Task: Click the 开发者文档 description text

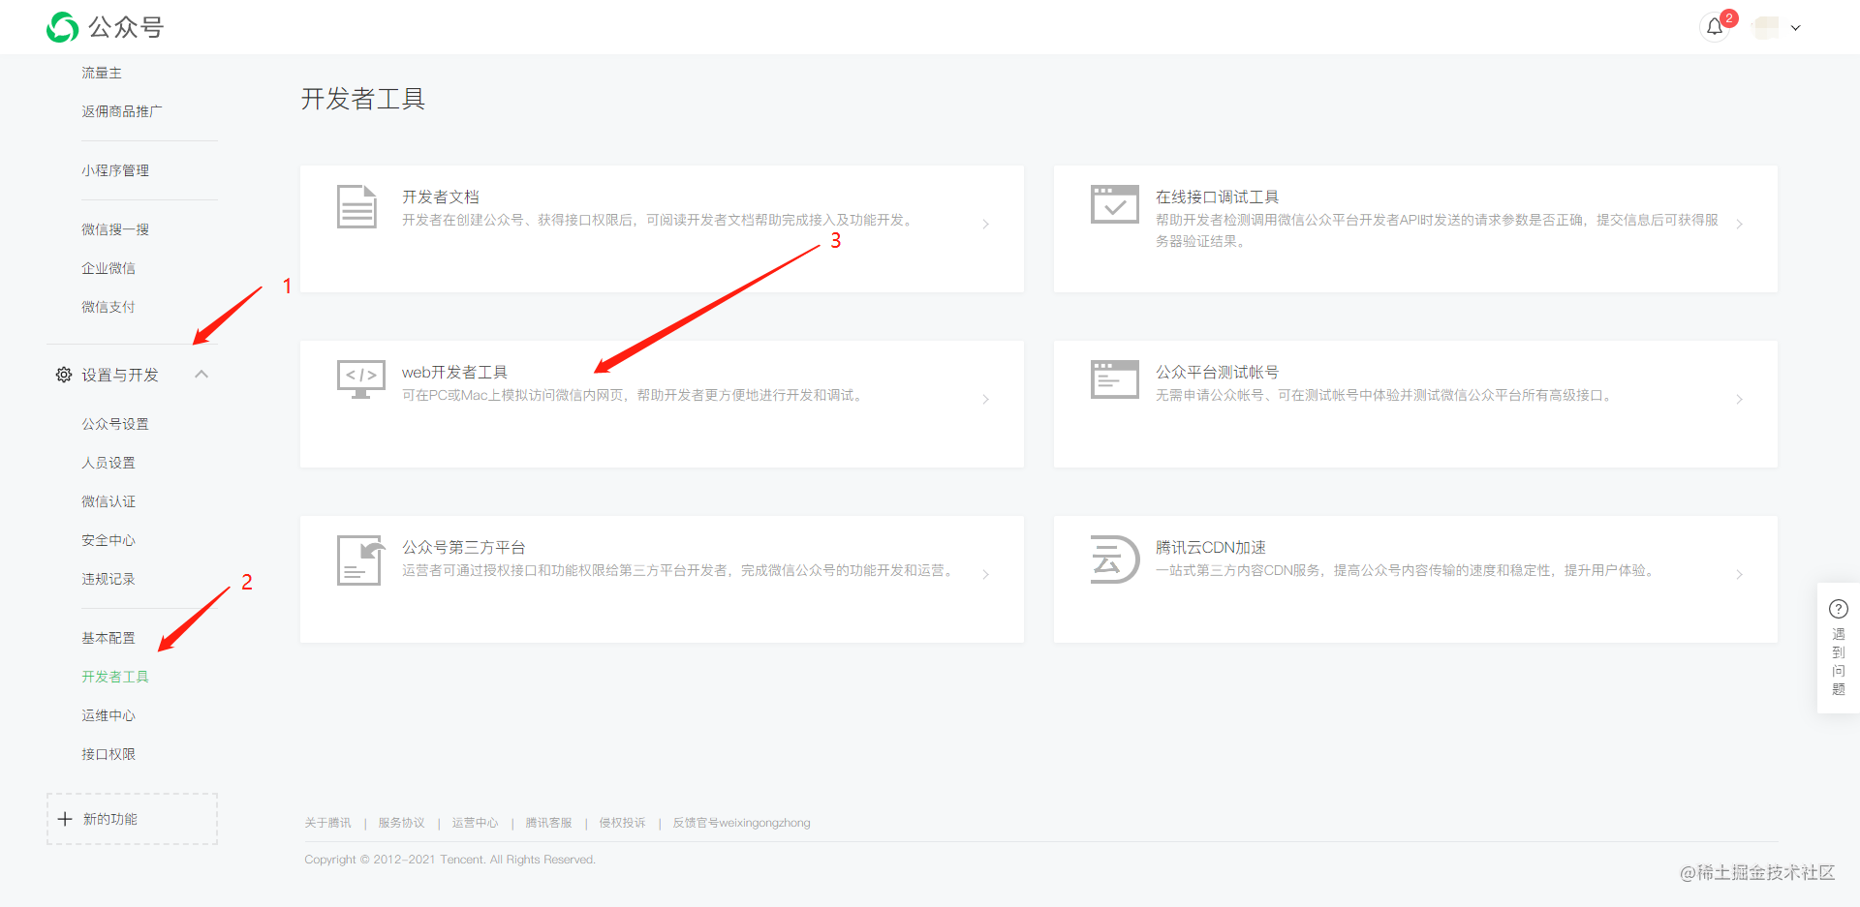Action: (x=659, y=220)
